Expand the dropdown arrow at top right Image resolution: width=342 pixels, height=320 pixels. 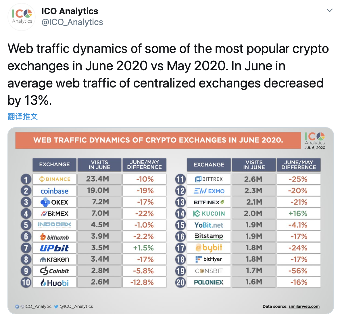(330, 10)
